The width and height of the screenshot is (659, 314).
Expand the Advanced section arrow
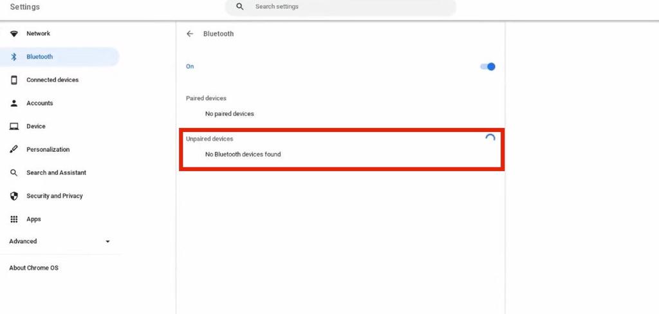[x=107, y=241]
